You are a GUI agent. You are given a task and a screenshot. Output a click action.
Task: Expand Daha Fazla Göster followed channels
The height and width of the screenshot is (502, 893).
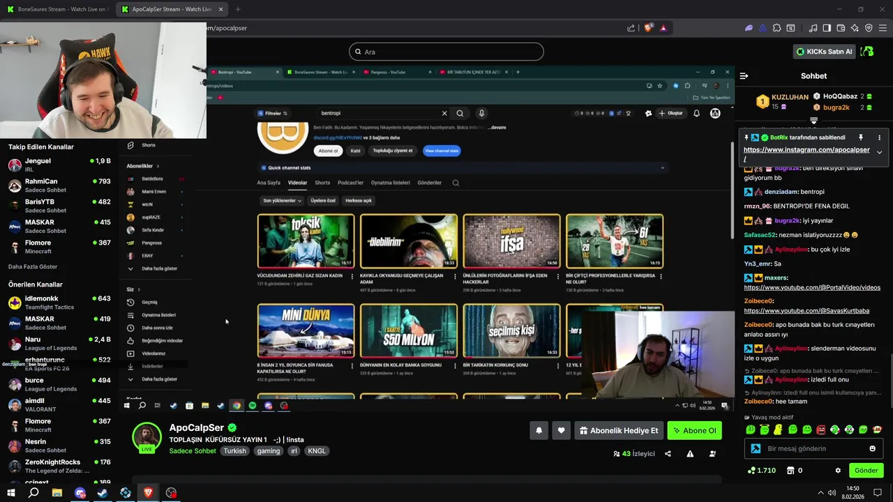point(33,267)
